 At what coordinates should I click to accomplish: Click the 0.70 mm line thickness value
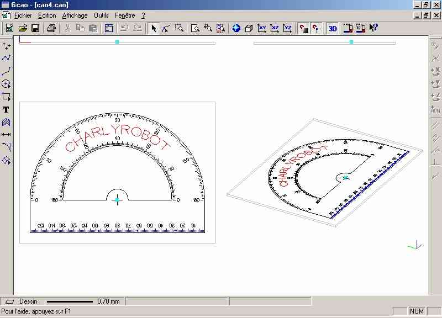108,301
